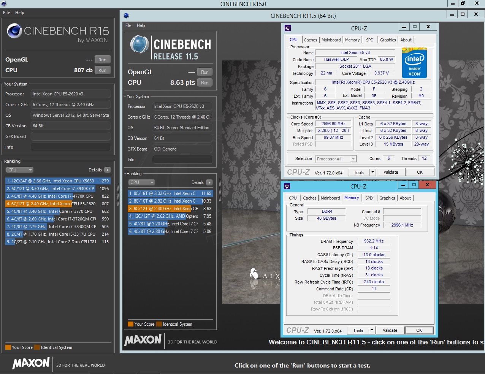Screen dimensions: 485x374
Task: Select highlighted E5-2620 row scoring 807
Action: tap(58, 204)
